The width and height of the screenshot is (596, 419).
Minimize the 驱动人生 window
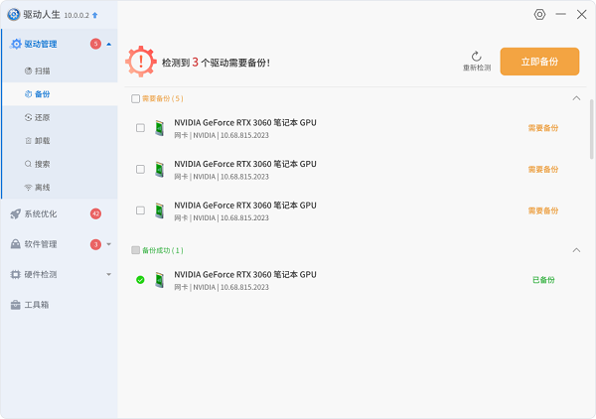(x=560, y=15)
